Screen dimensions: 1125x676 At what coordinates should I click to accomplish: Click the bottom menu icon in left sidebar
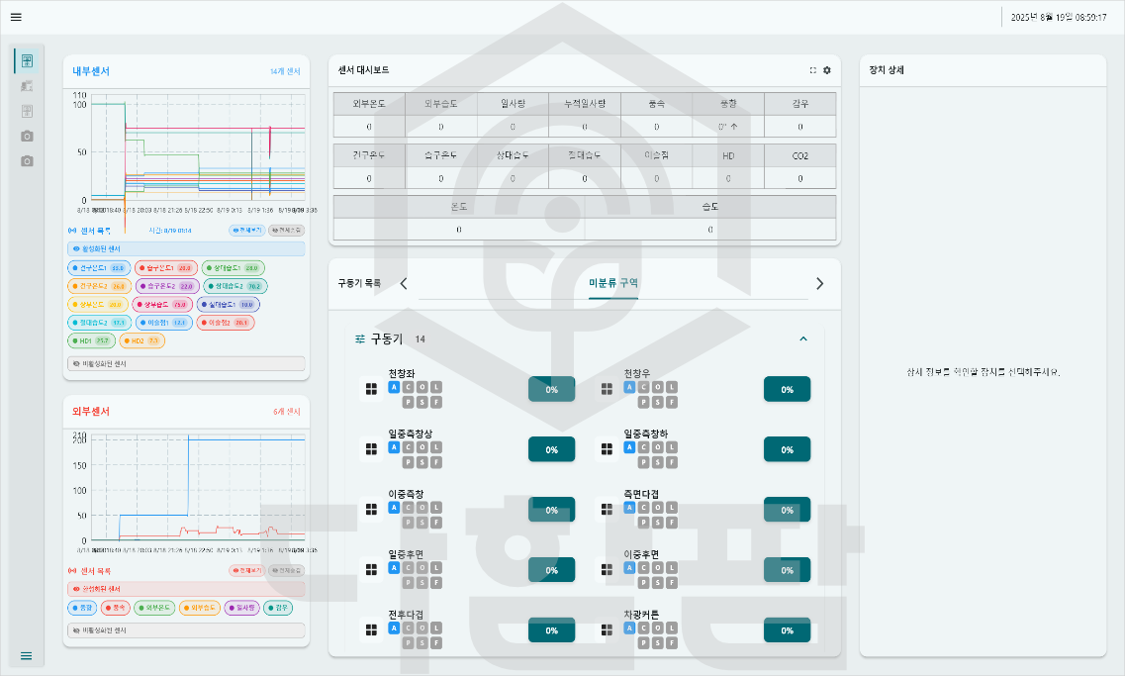point(27,655)
